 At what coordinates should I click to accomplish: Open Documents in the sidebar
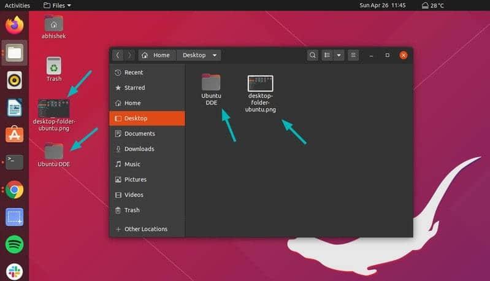point(139,134)
